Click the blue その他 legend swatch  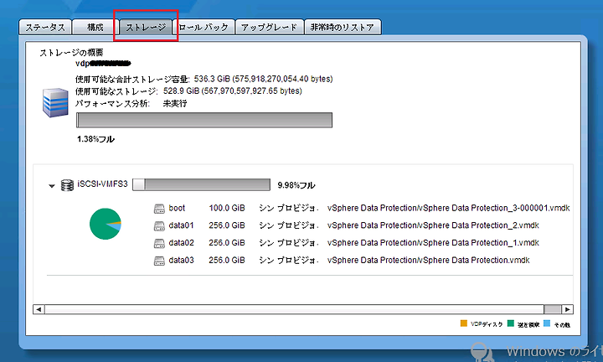pos(547,323)
